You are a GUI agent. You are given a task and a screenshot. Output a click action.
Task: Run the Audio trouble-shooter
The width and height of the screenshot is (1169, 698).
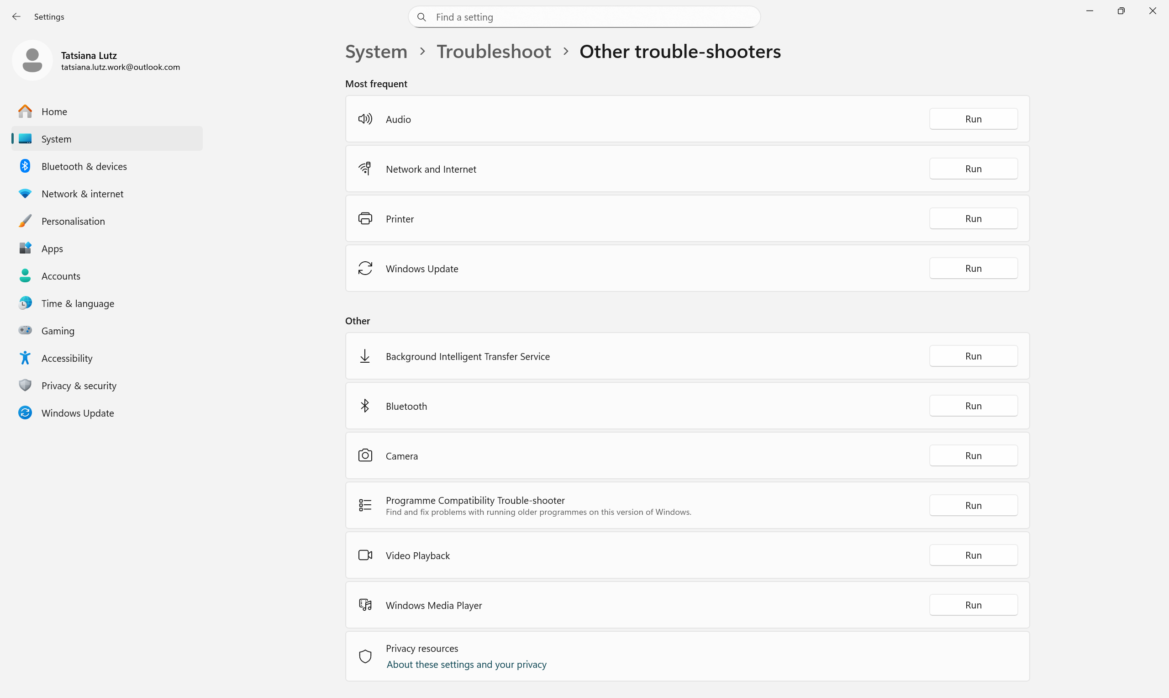tap(973, 119)
